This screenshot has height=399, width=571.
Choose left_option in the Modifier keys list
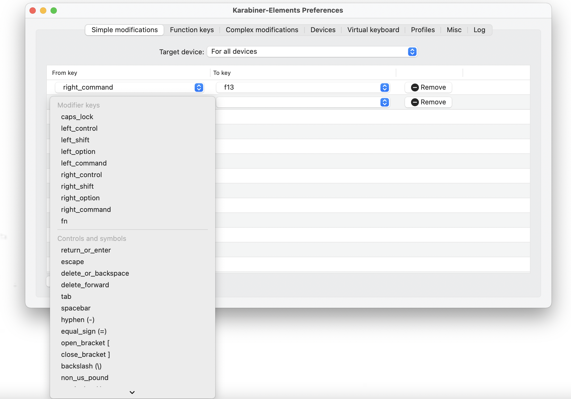click(78, 152)
